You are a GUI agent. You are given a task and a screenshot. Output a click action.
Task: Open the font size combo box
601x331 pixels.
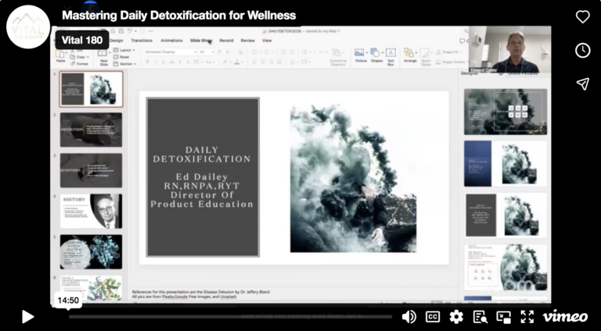pyautogui.click(x=206, y=52)
